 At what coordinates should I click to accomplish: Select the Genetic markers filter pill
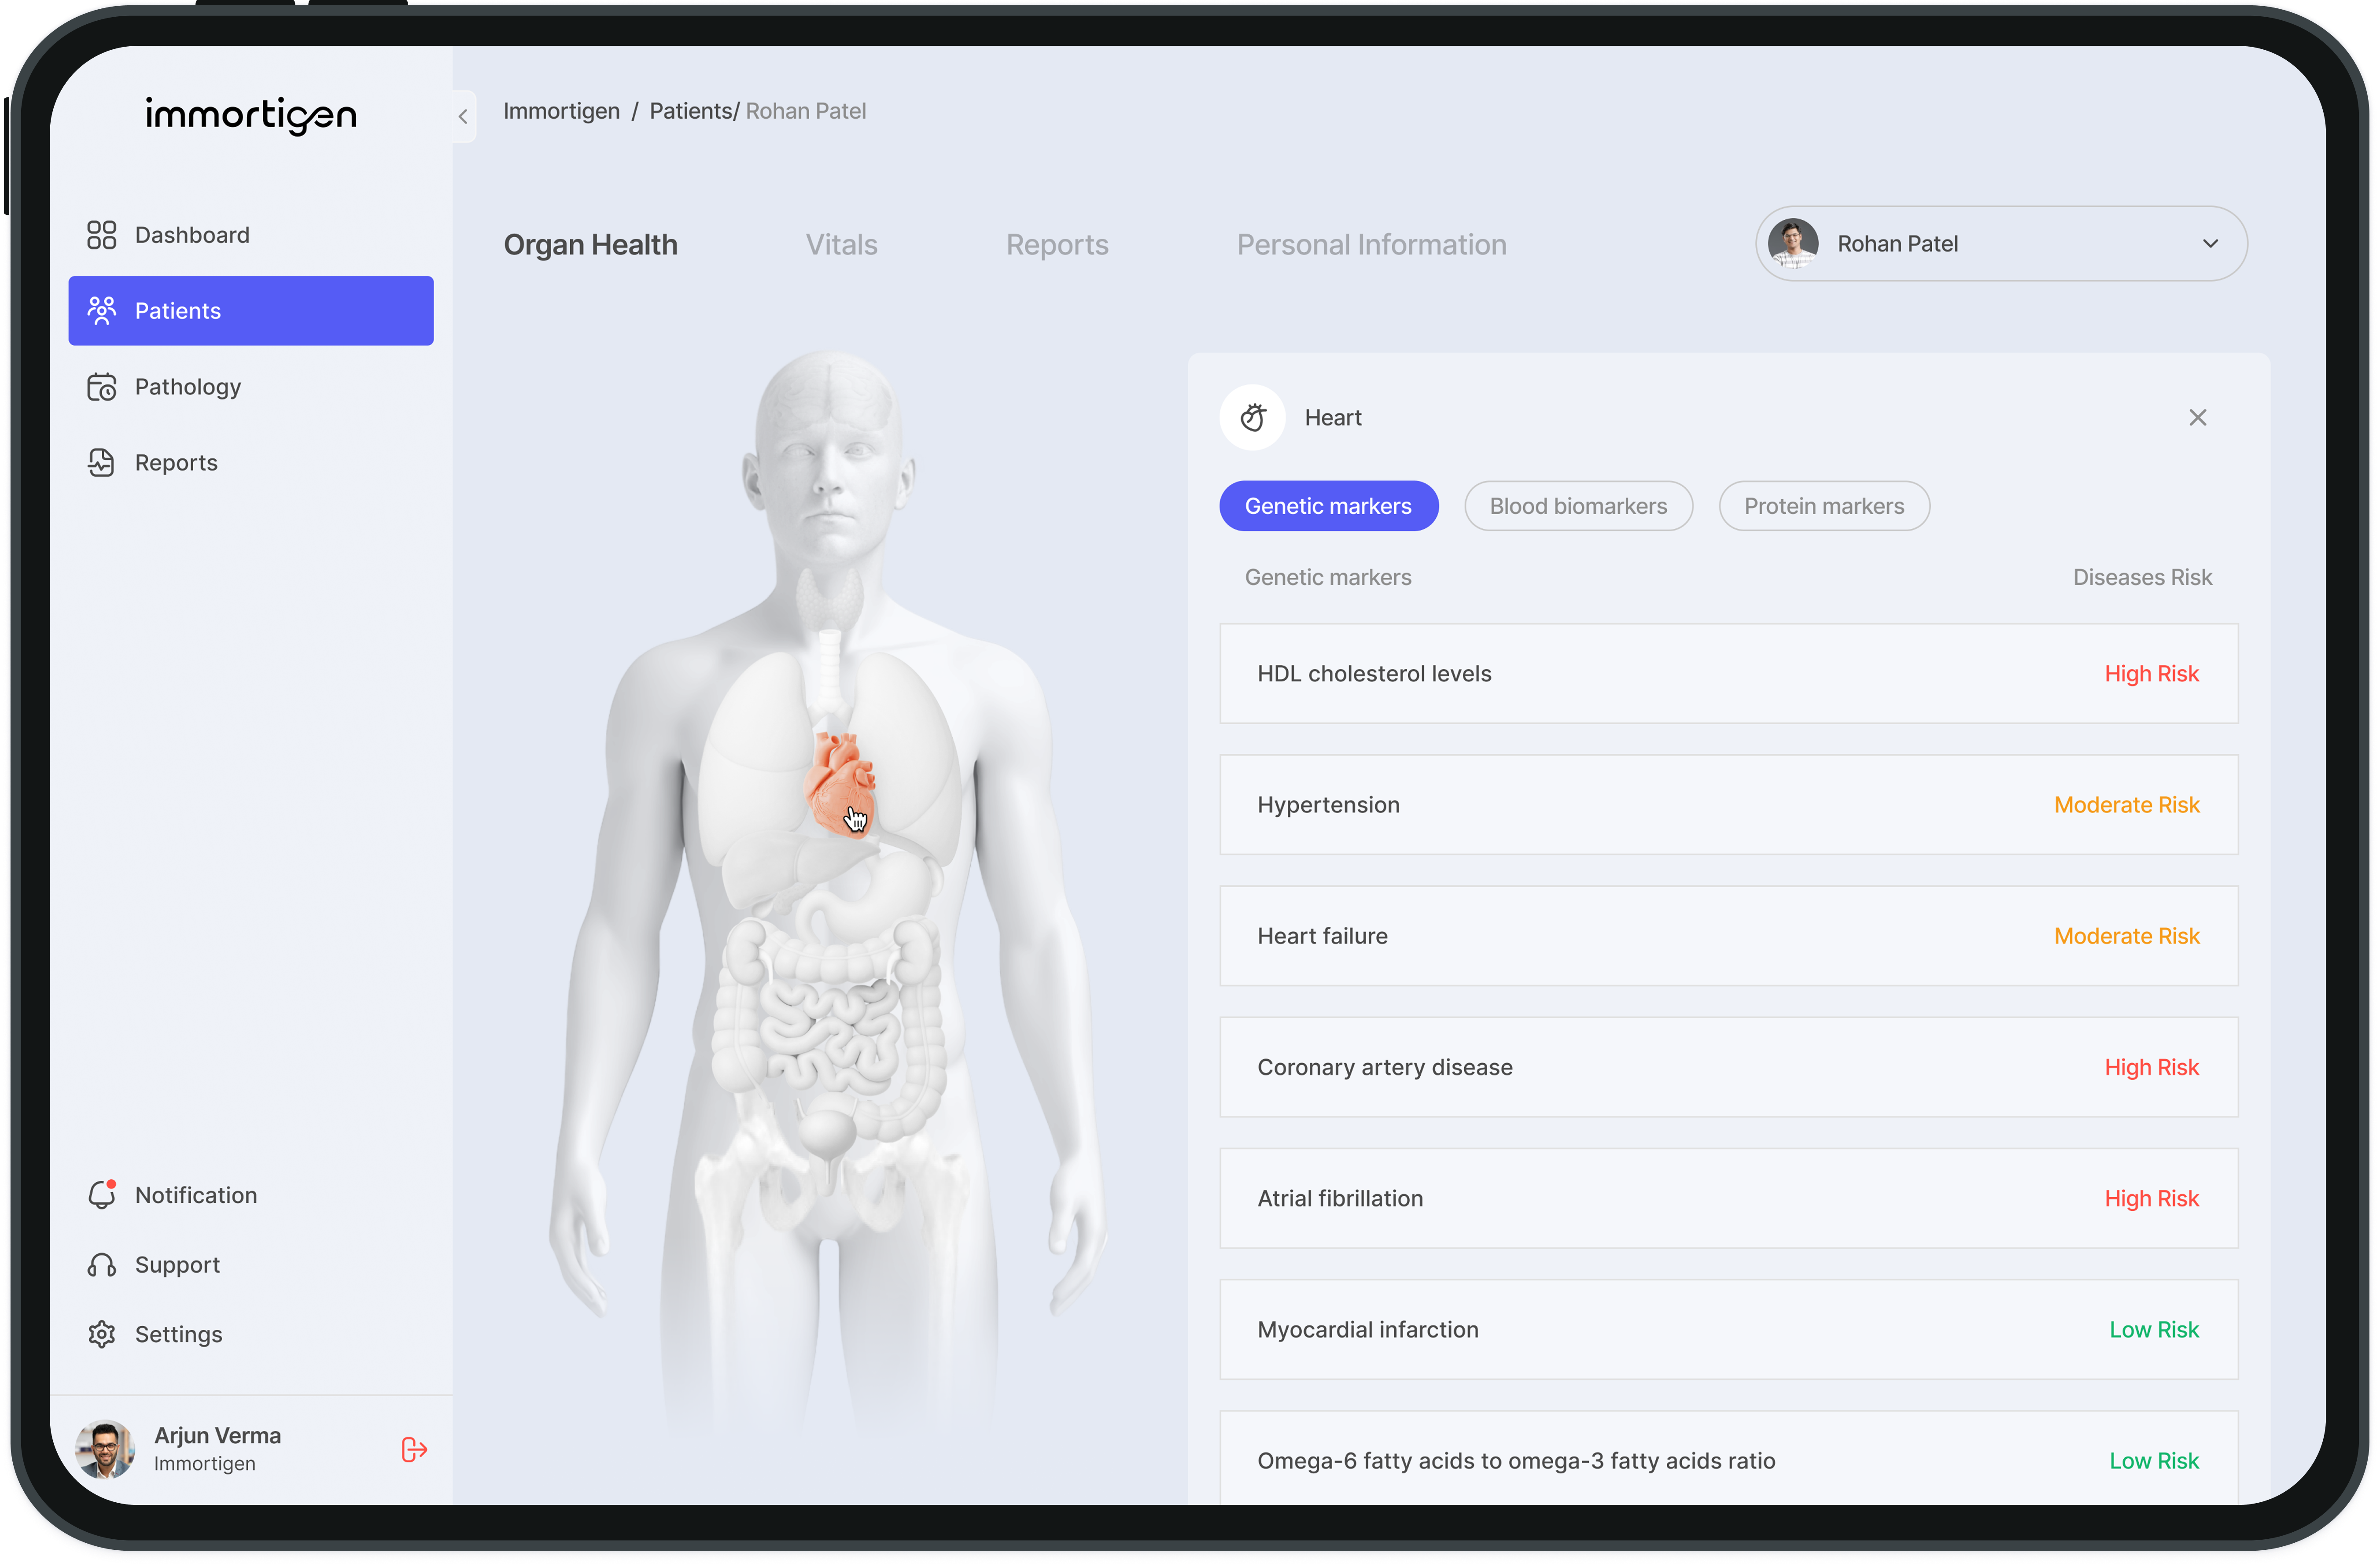tap(1327, 506)
